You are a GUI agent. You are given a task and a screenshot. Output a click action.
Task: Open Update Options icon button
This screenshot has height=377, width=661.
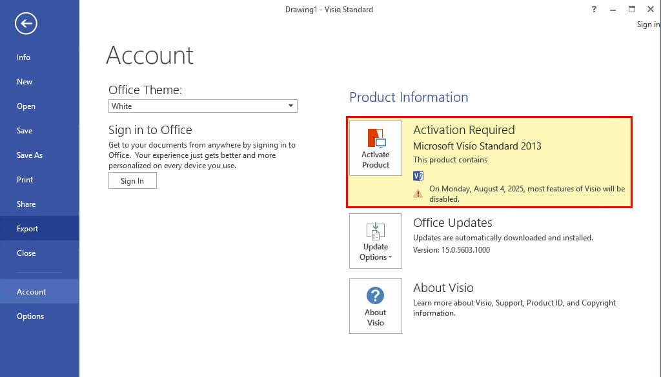point(375,240)
